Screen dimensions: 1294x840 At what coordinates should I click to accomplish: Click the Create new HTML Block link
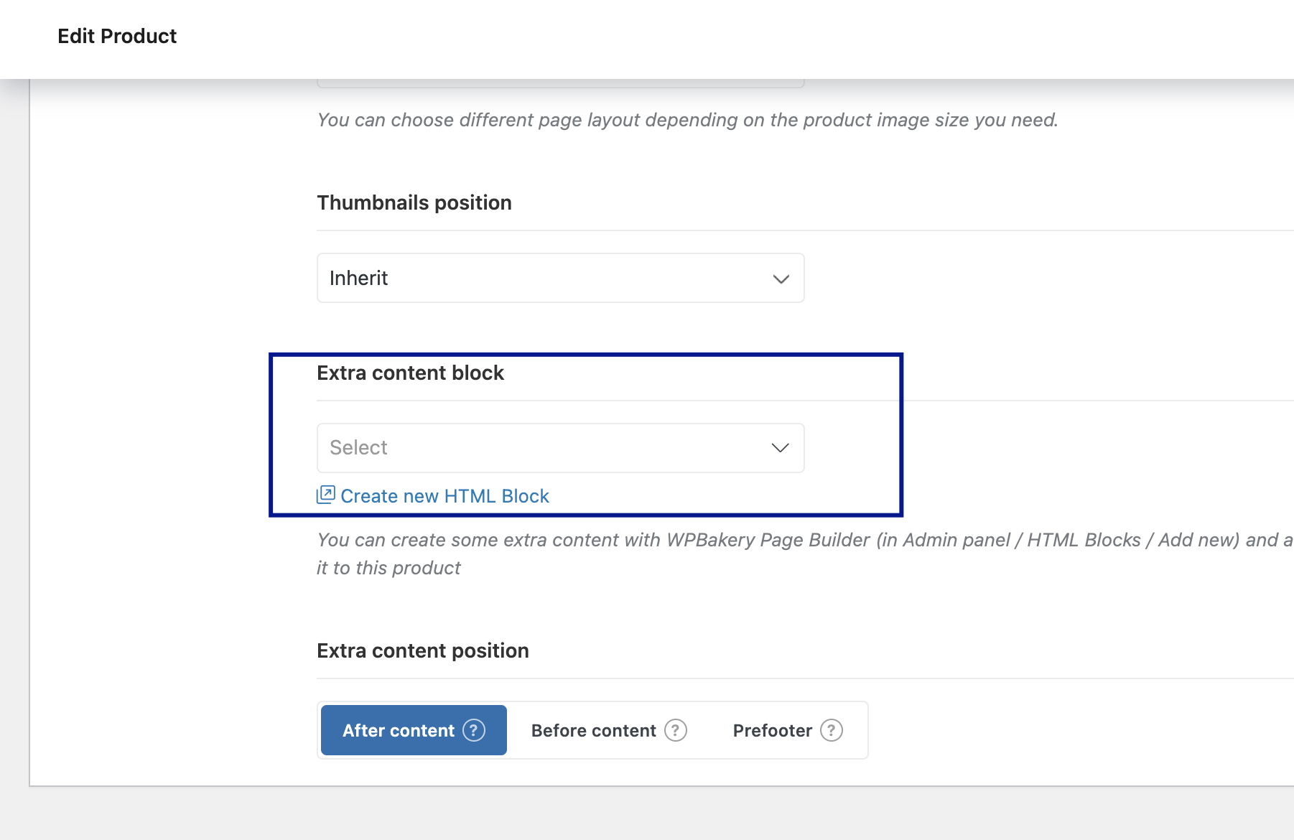[444, 496]
